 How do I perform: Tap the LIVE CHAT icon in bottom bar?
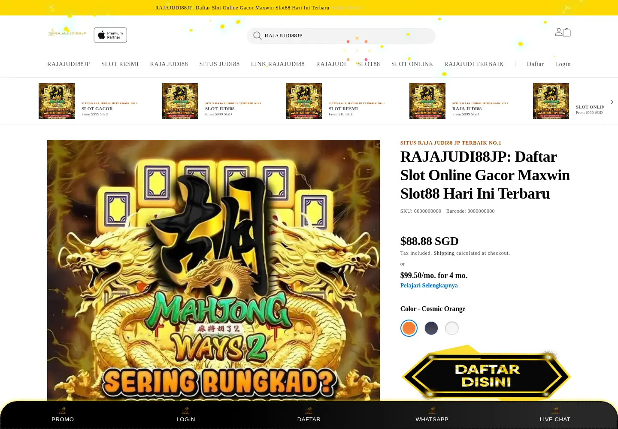[555, 411]
